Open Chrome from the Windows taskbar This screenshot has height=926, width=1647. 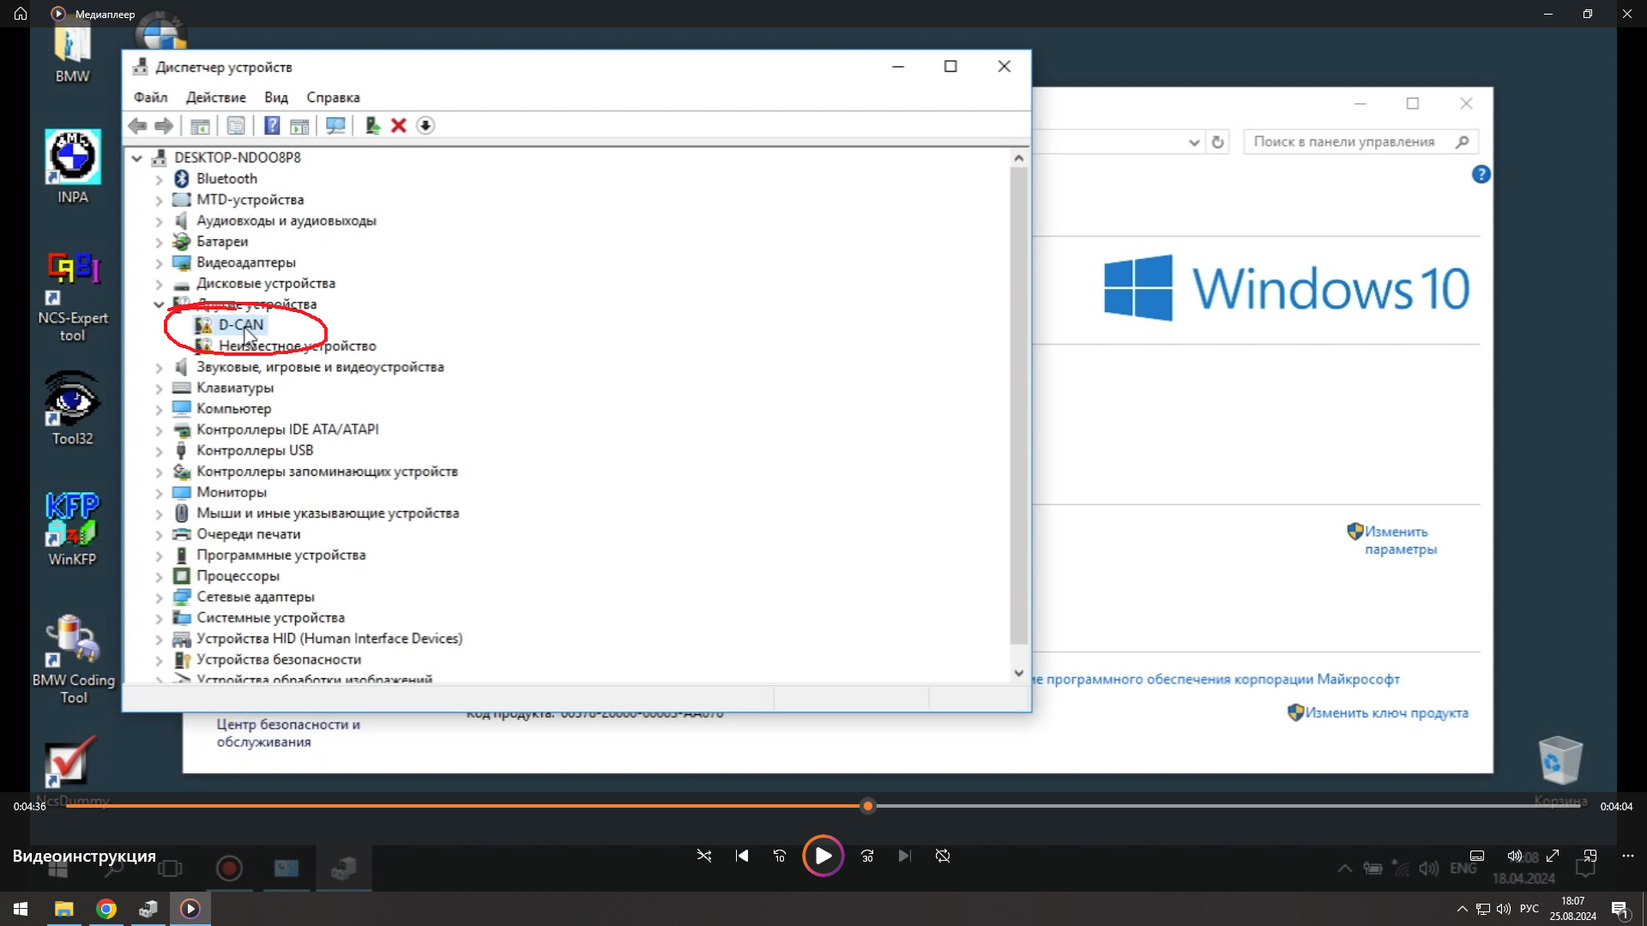[x=106, y=909]
